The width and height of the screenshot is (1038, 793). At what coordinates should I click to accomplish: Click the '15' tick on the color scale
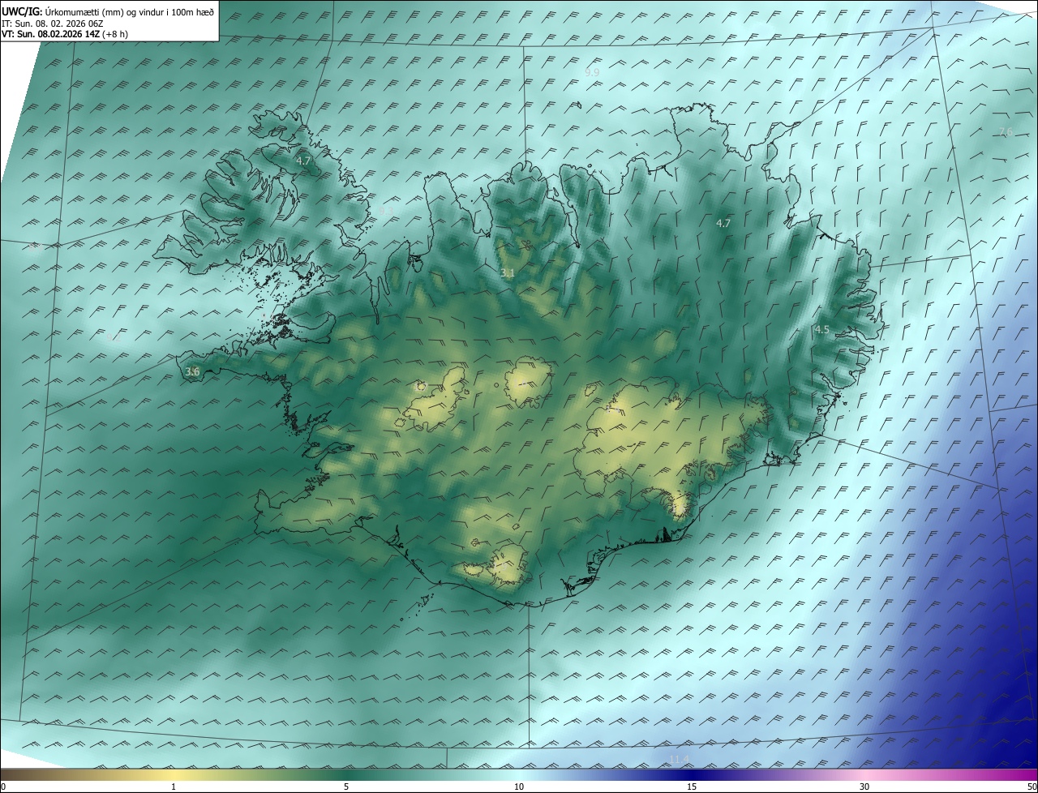pos(692,787)
